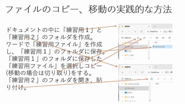
Task: Click the Rename icon in 練習用1 toolbar
Action: coord(157,38)
